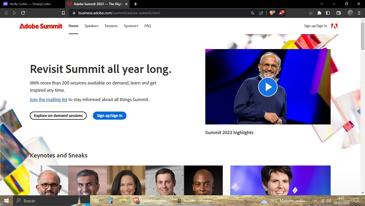Open the Sessions navigation item
Screen dimensions: 365x206
[111, 26]
